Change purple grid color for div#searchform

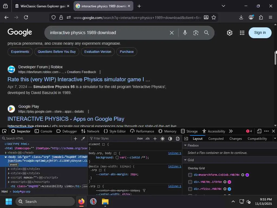[247, 175]
